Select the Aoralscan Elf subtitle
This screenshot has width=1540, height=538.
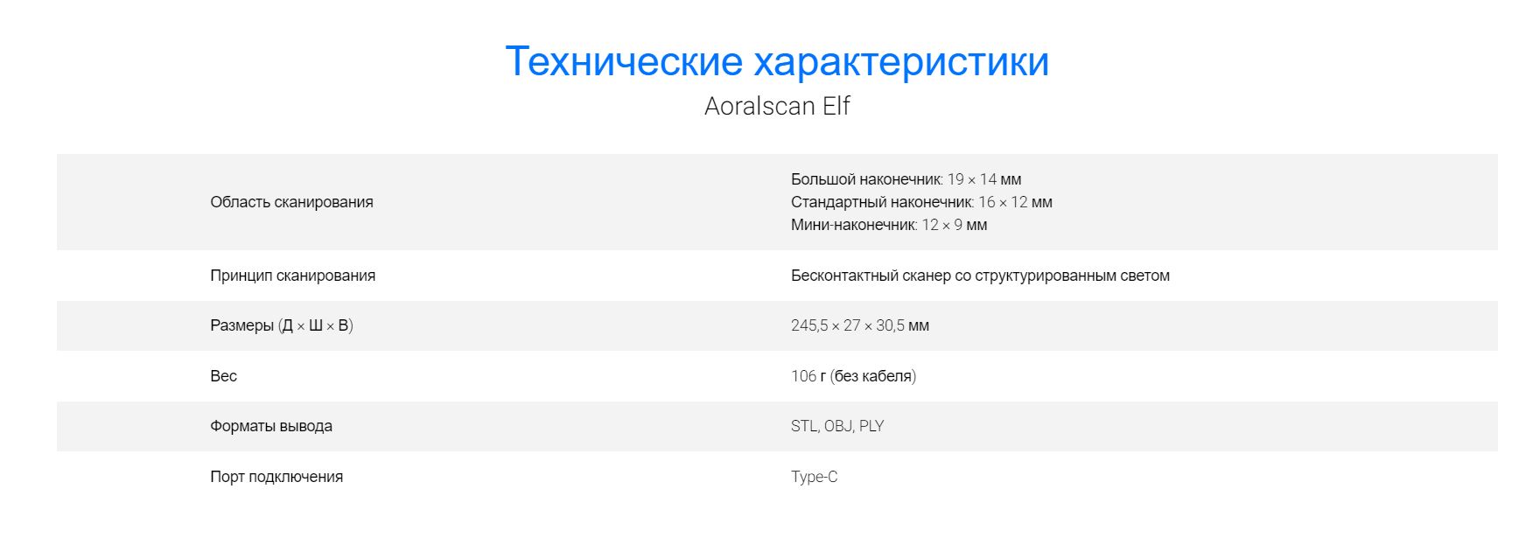tap(776, 106)
